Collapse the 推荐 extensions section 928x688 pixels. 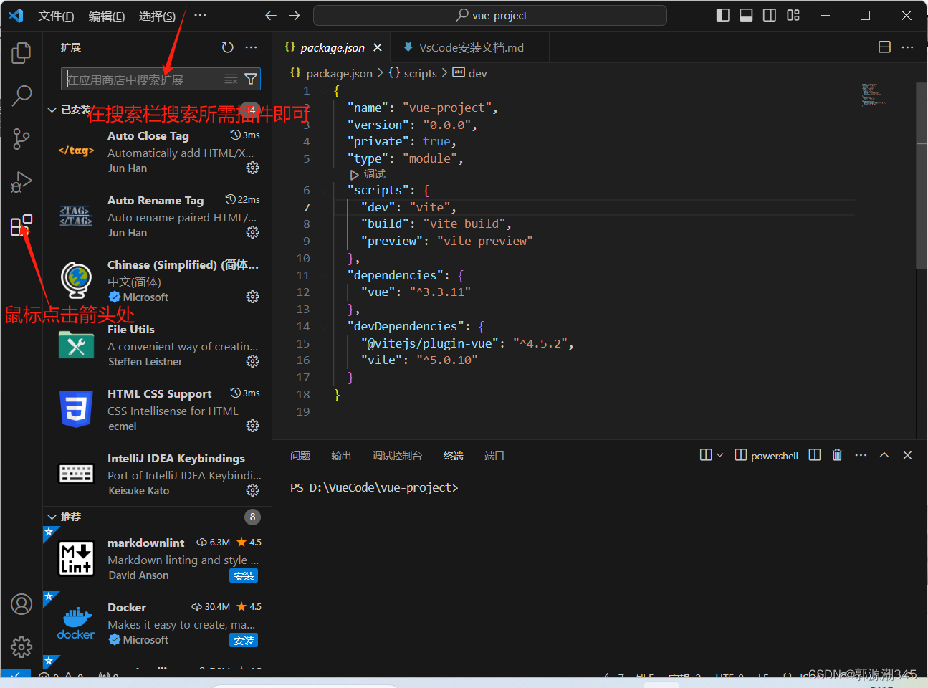coord(51,517)
